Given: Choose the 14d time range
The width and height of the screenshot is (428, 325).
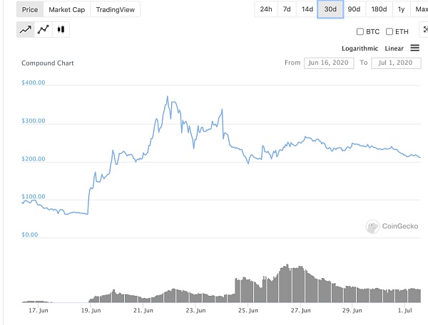Looking at the screenshot, I should [307, 9].
